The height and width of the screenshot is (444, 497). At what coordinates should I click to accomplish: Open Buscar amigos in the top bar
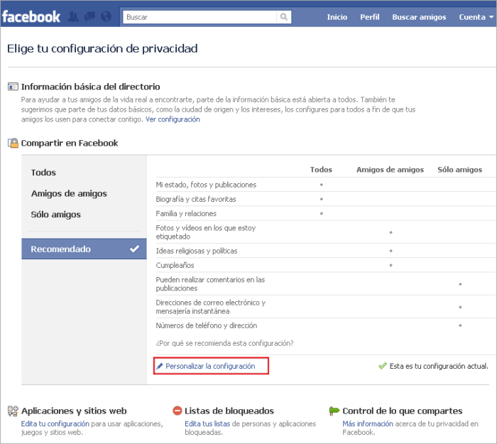[x=419, y=17]
